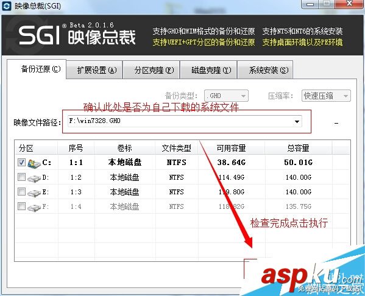The width and height of the screenshot is (365, 296).
Task: Open the 压缩率 快速压缩 dropdown
Action: (x=326, y=96)
